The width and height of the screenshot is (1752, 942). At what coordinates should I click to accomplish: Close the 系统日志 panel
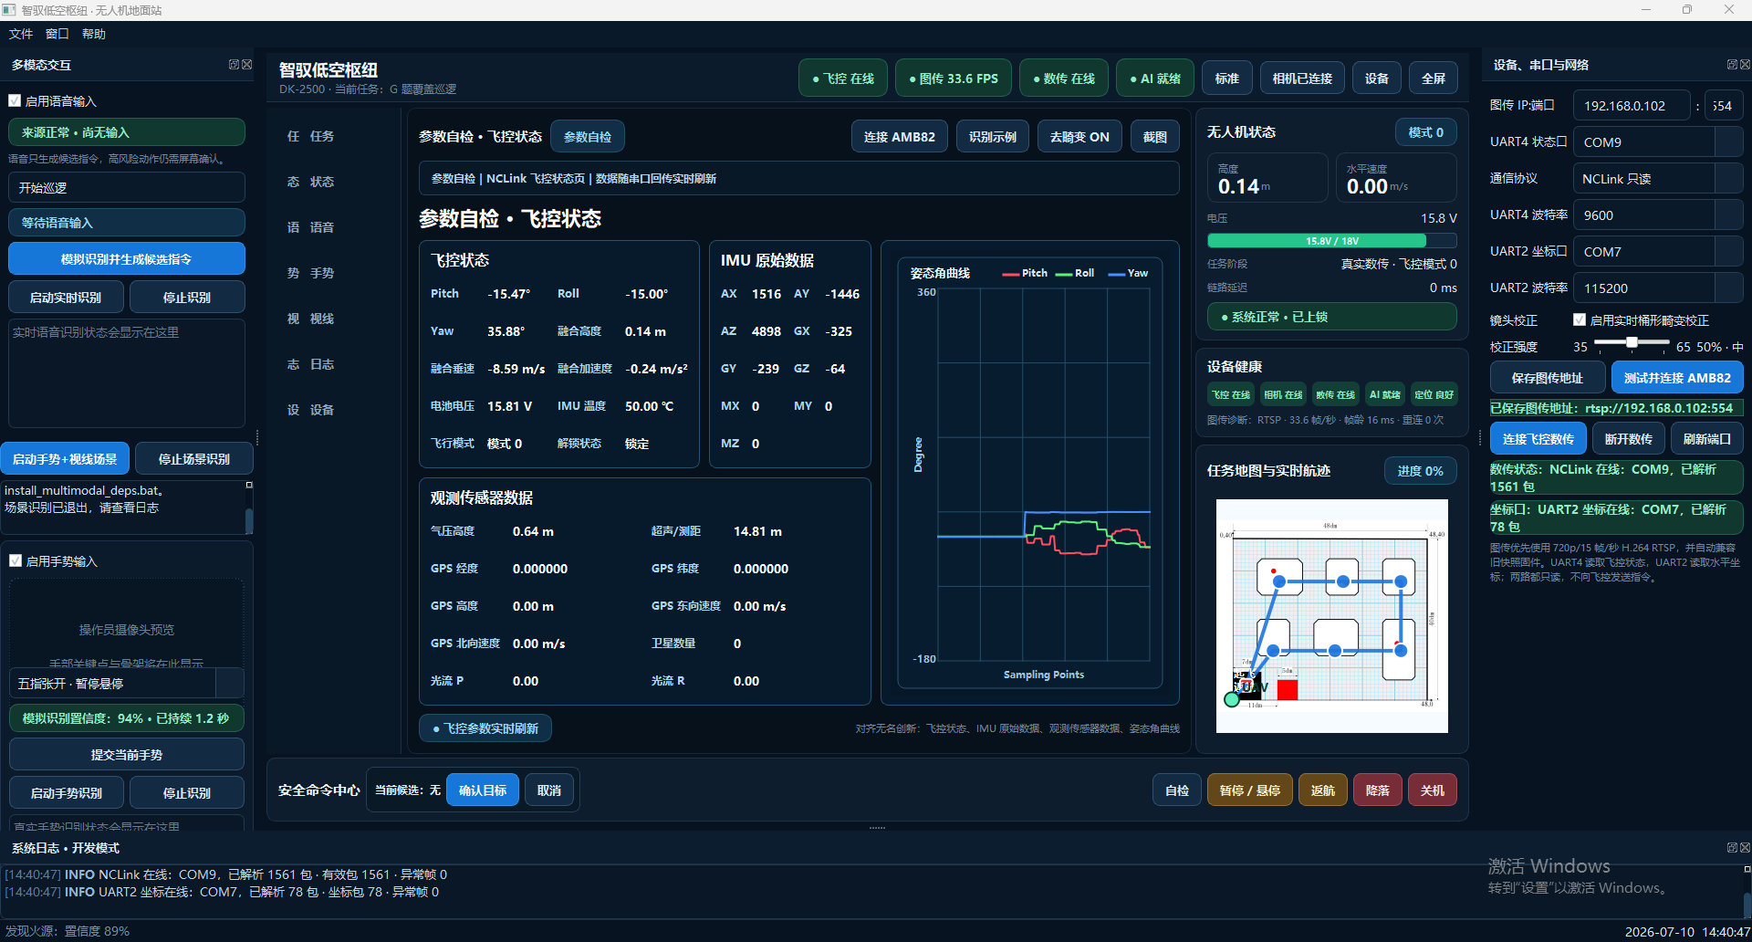pyautogui.click(x=1745, y=848)
